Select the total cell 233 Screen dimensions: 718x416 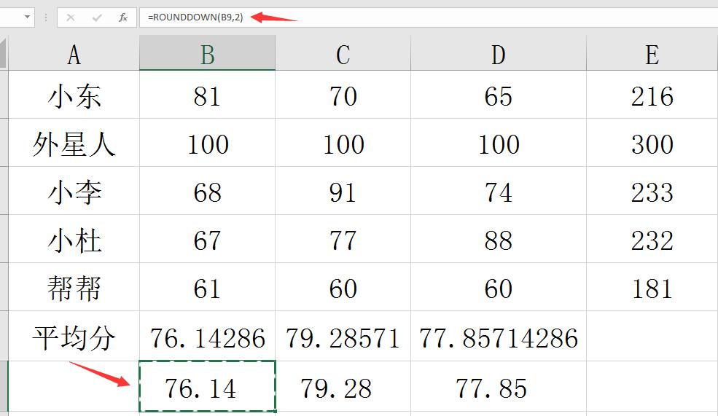coord(652,191)
